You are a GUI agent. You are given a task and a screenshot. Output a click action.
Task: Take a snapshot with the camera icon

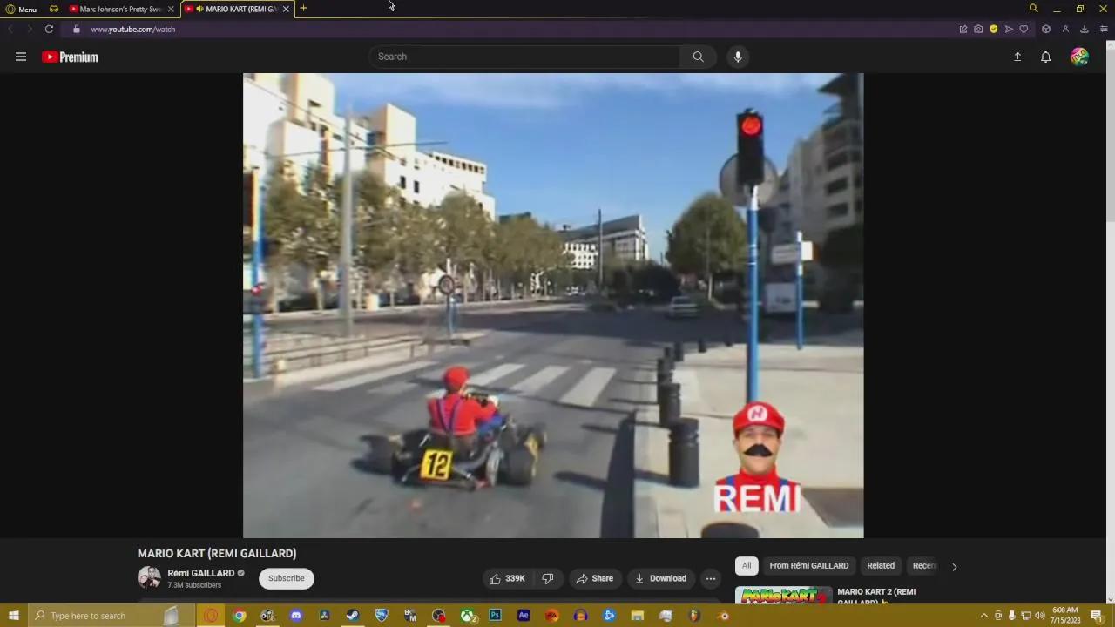[978, 29]
